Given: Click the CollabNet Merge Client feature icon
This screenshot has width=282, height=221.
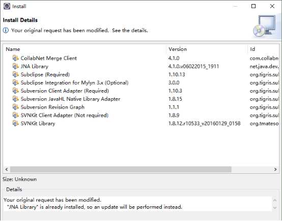Looking at the screenshot, I should pyautogui.click(x=16, y=58).
